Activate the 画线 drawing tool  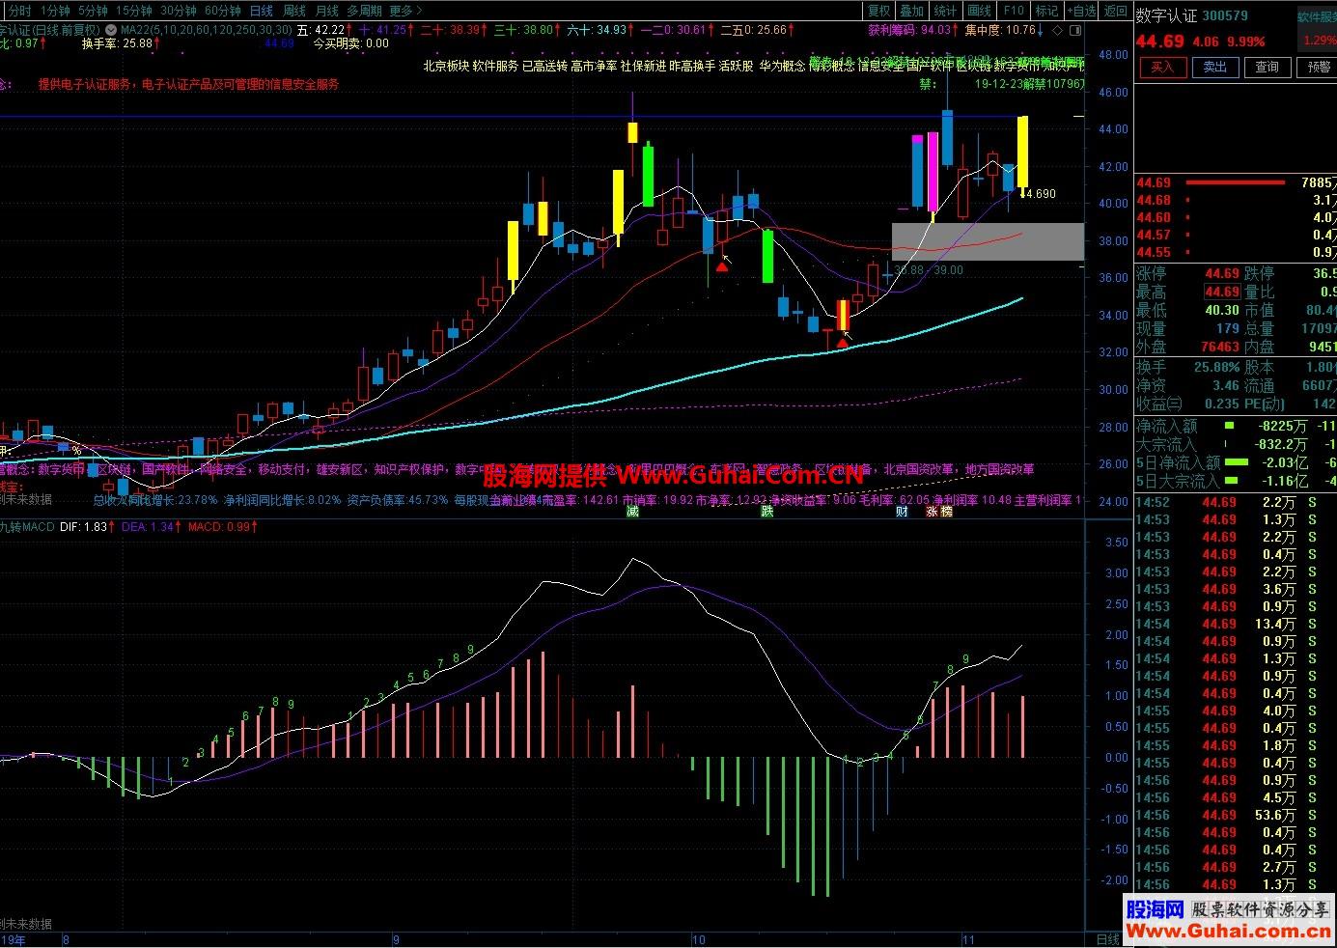(x=980, y=11)
